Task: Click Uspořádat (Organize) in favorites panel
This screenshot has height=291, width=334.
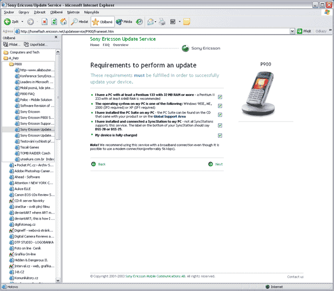Action: pos(36,45)
